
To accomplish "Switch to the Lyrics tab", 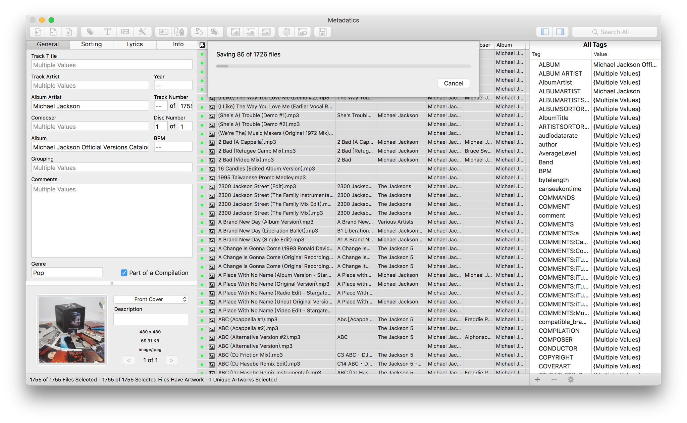I will point(135,44).
